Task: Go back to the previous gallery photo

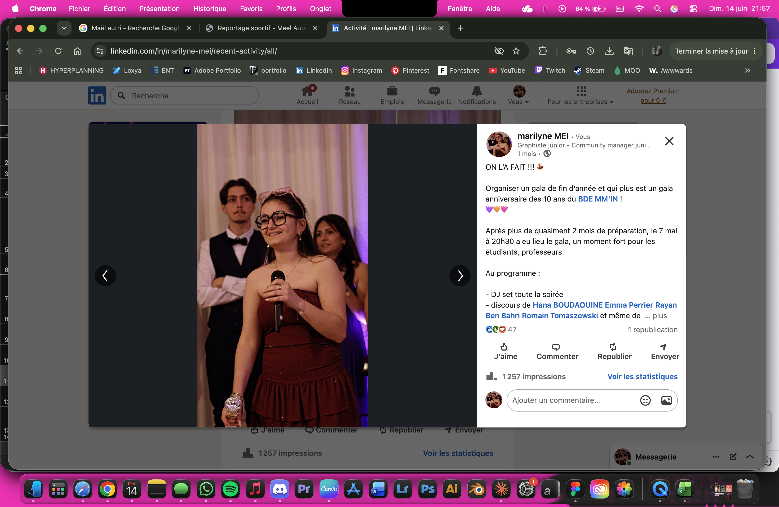Action: pos(105,276)
